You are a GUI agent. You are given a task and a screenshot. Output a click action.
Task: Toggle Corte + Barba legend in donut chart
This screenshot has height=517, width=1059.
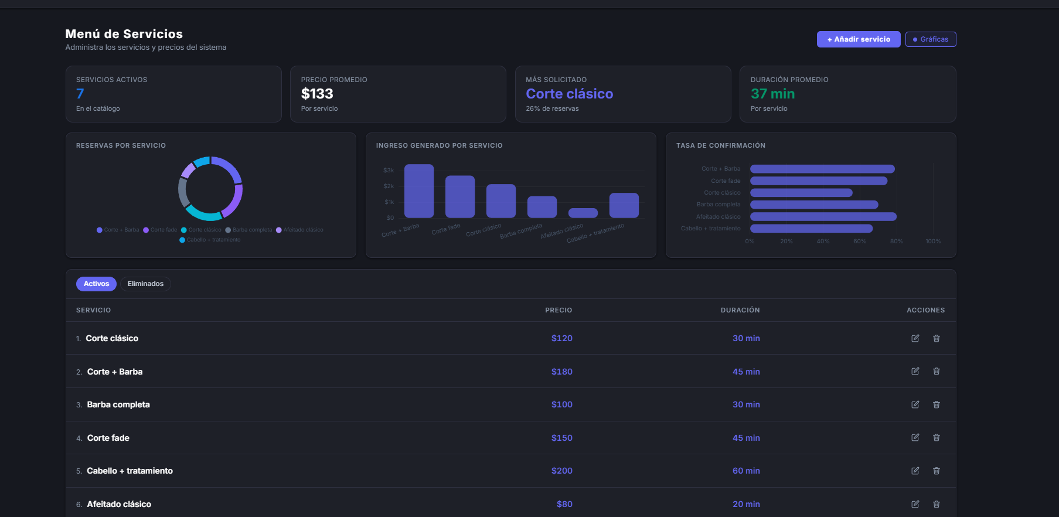pyautogui.click(x=118, y=230)
